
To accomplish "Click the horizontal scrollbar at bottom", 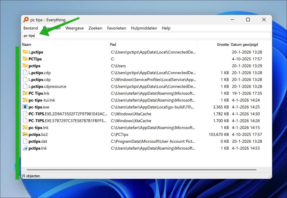I will 142,169.
